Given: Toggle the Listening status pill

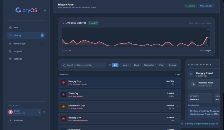Looking at the screenshot, I should tap(191, 6).
